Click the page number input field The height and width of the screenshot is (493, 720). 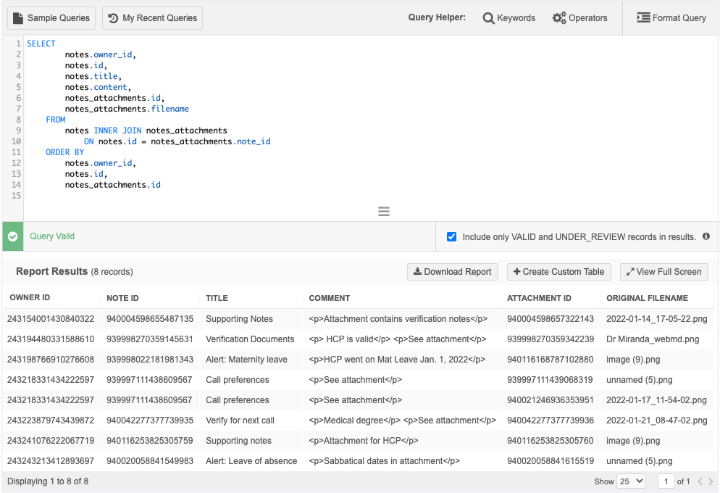pyautogui.click(x=666, y=481)
